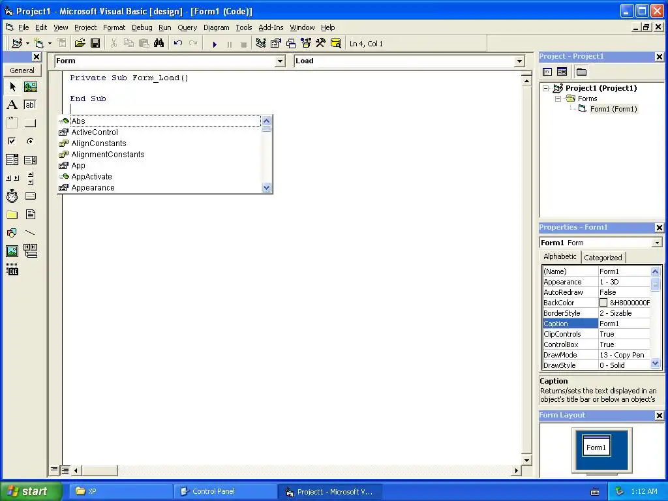Switch to Full Module View at bottom left
668x501 pixels.
[65, 470]
